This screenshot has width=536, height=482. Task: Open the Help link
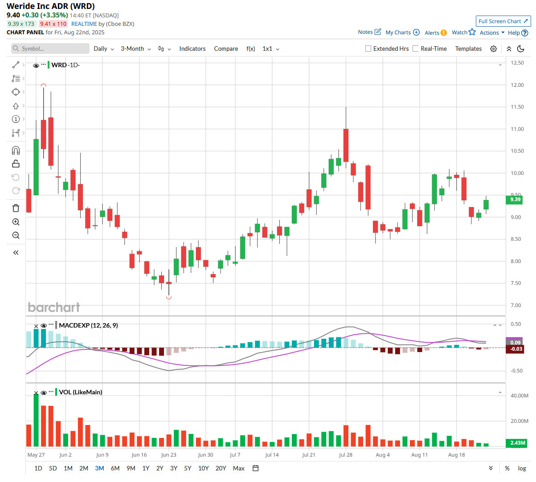[x=518, y=32]
